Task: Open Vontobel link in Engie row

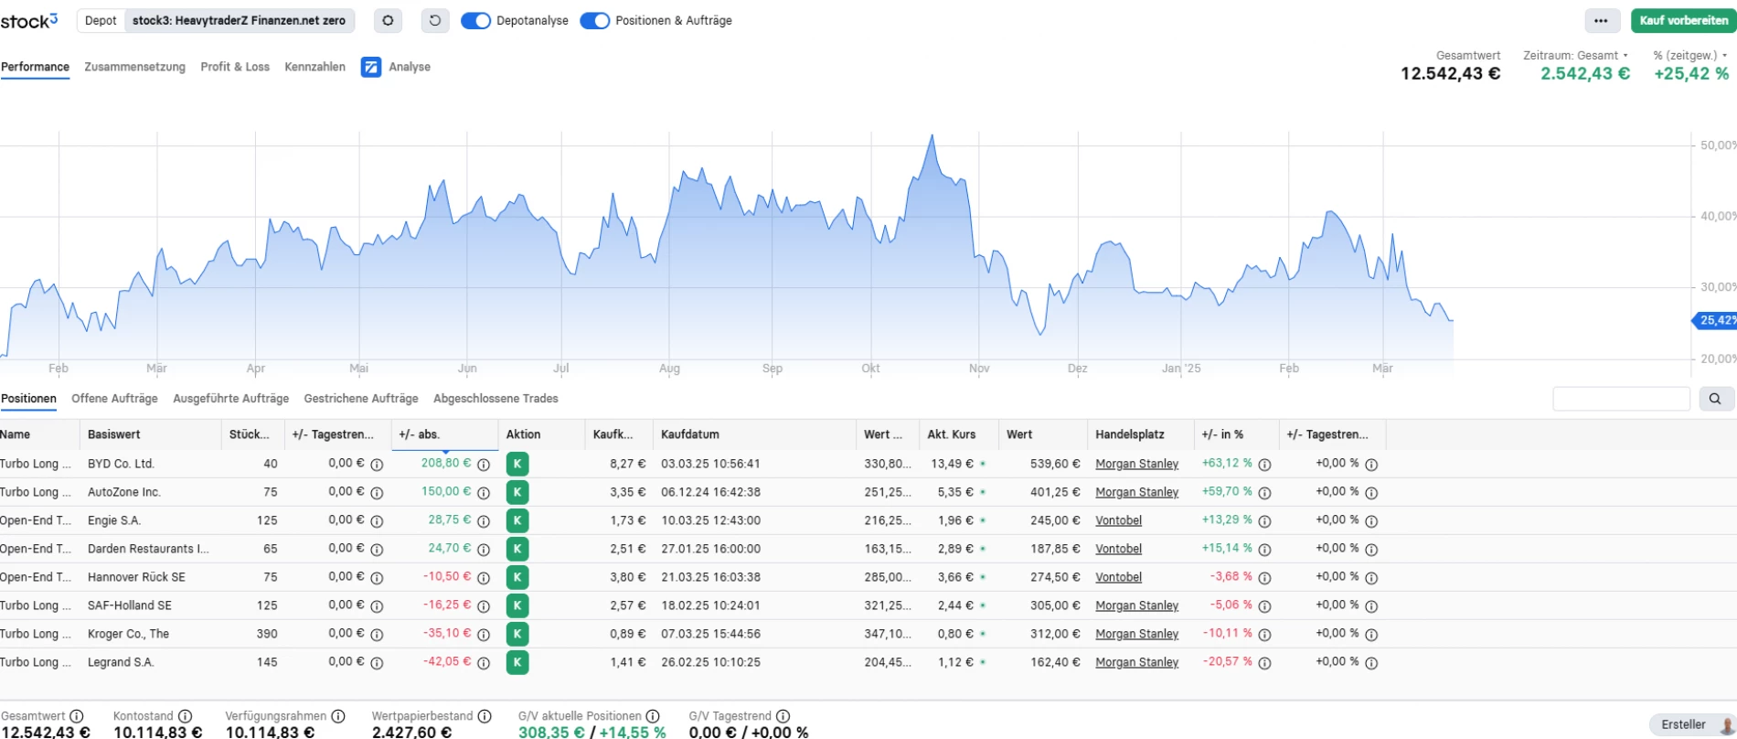Action: click(x=1118, y=520)
